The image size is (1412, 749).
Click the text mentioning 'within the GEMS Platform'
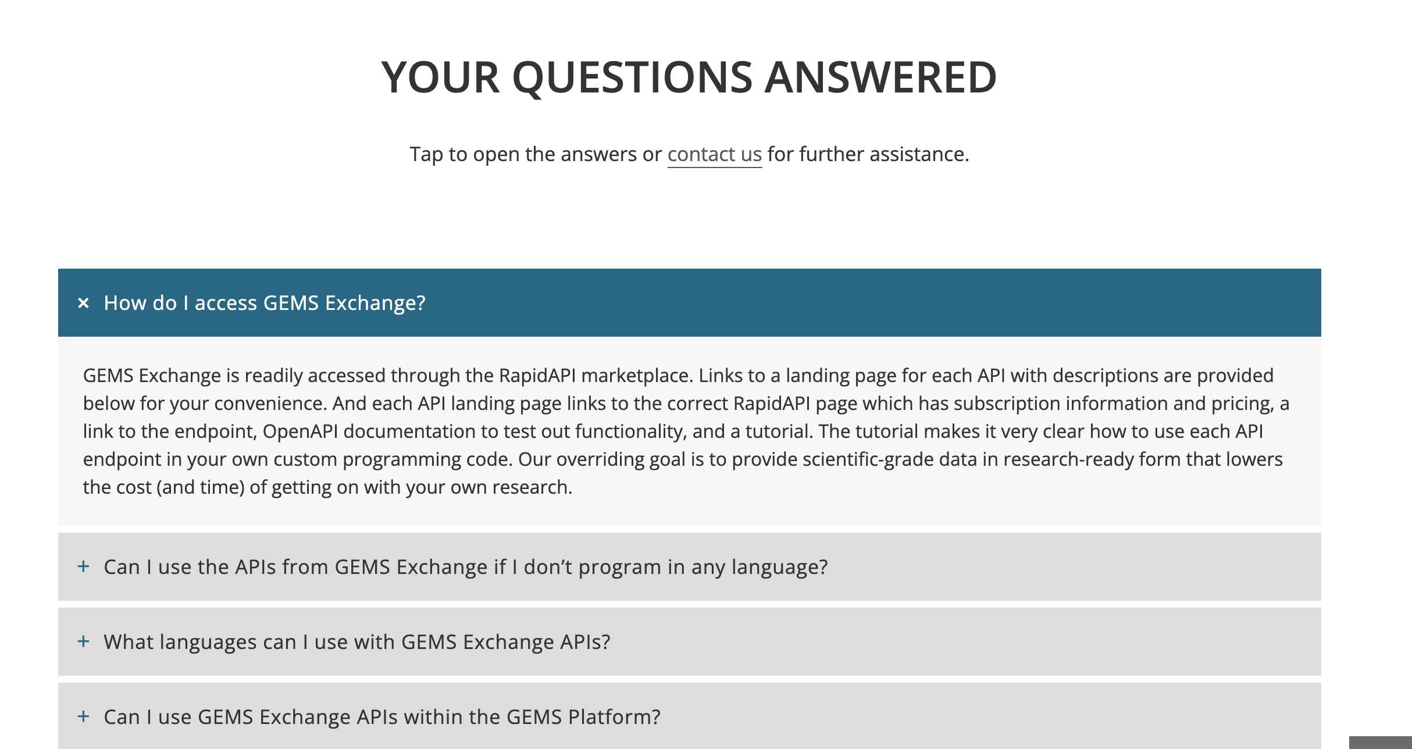tap(382, 717)
